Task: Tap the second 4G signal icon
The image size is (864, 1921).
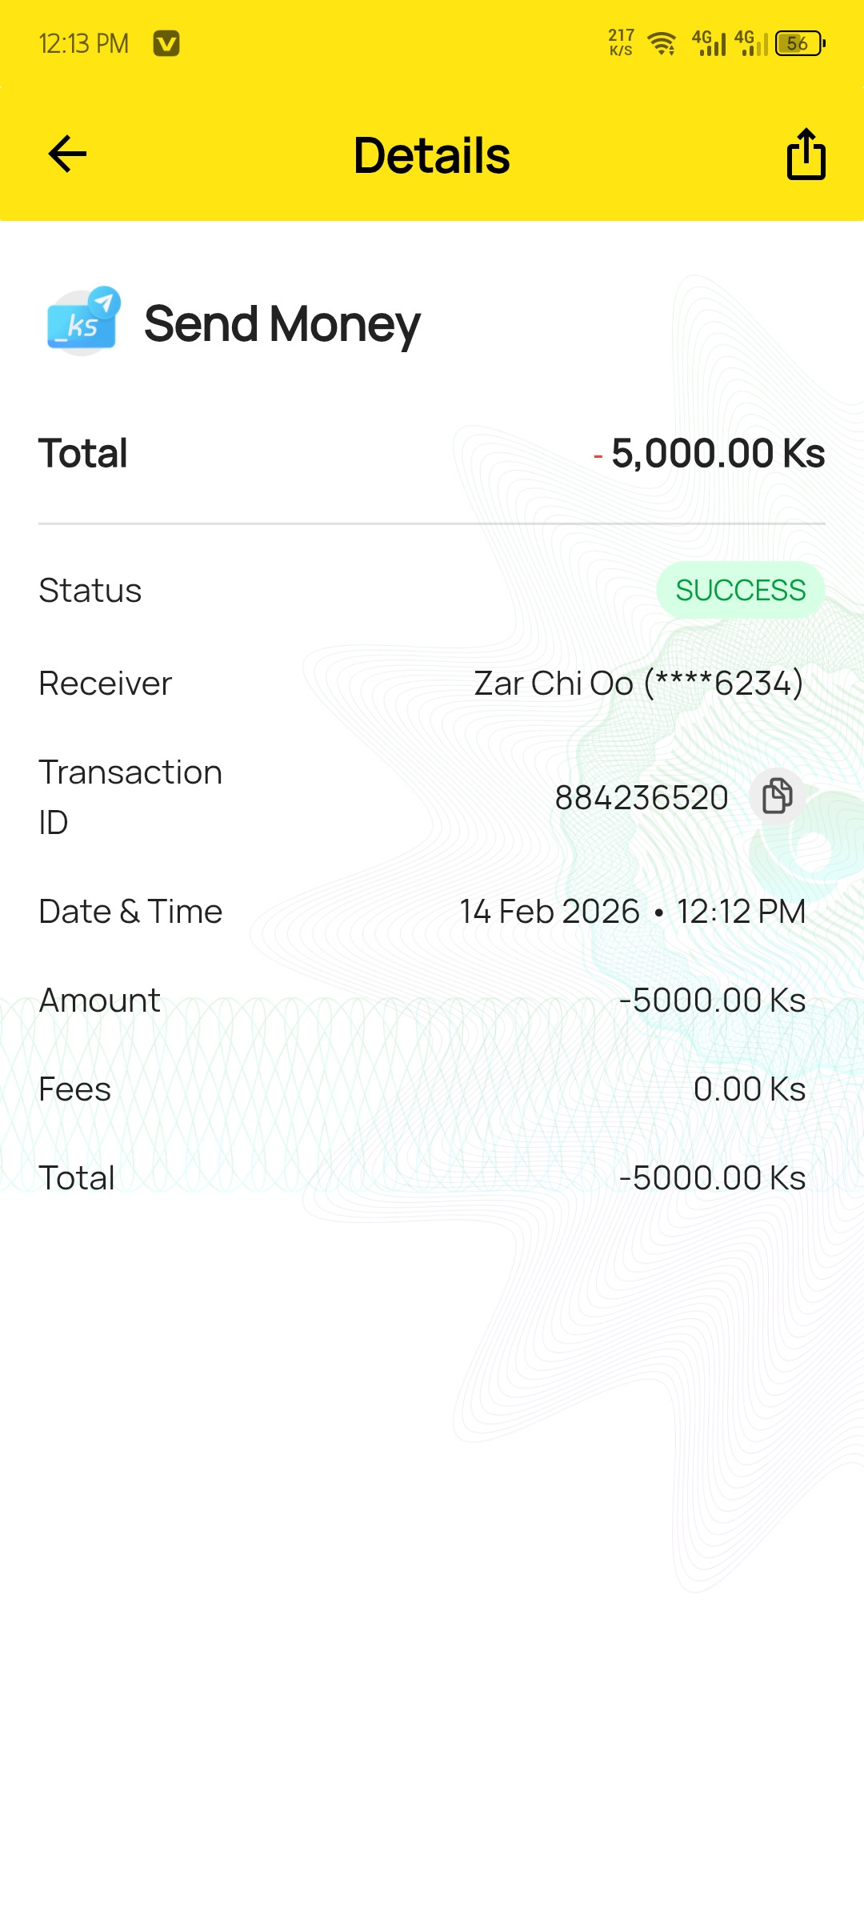Action: click(x=752, y=43)
